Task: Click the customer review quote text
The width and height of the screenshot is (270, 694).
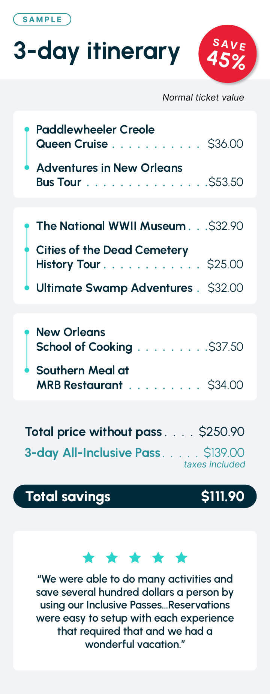Action: coord(135,611)
